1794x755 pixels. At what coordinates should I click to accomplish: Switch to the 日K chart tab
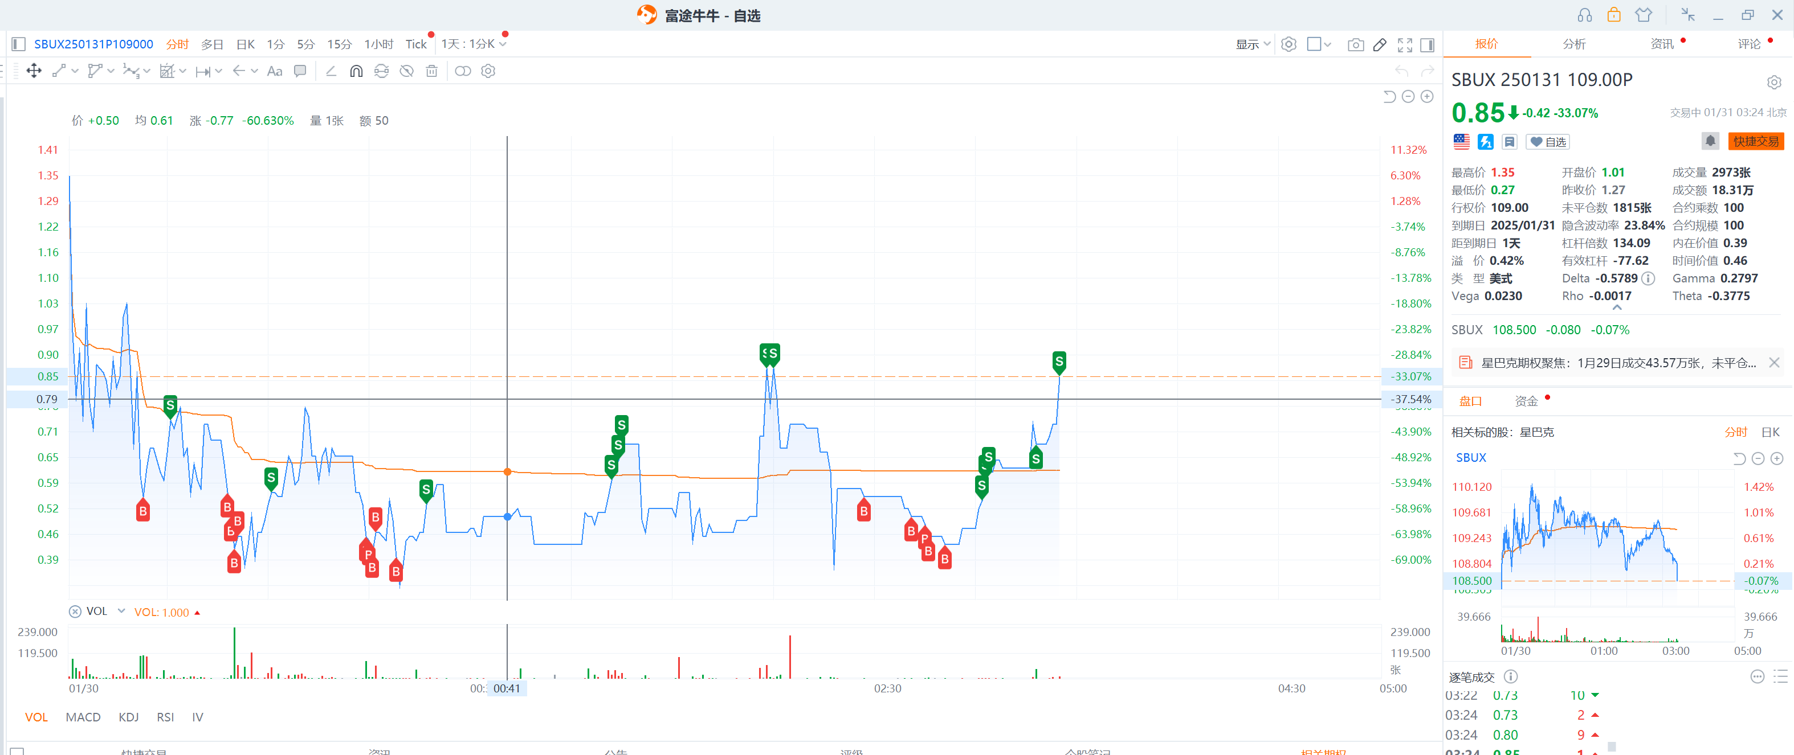pyautogui.click(x=245, y=44)
